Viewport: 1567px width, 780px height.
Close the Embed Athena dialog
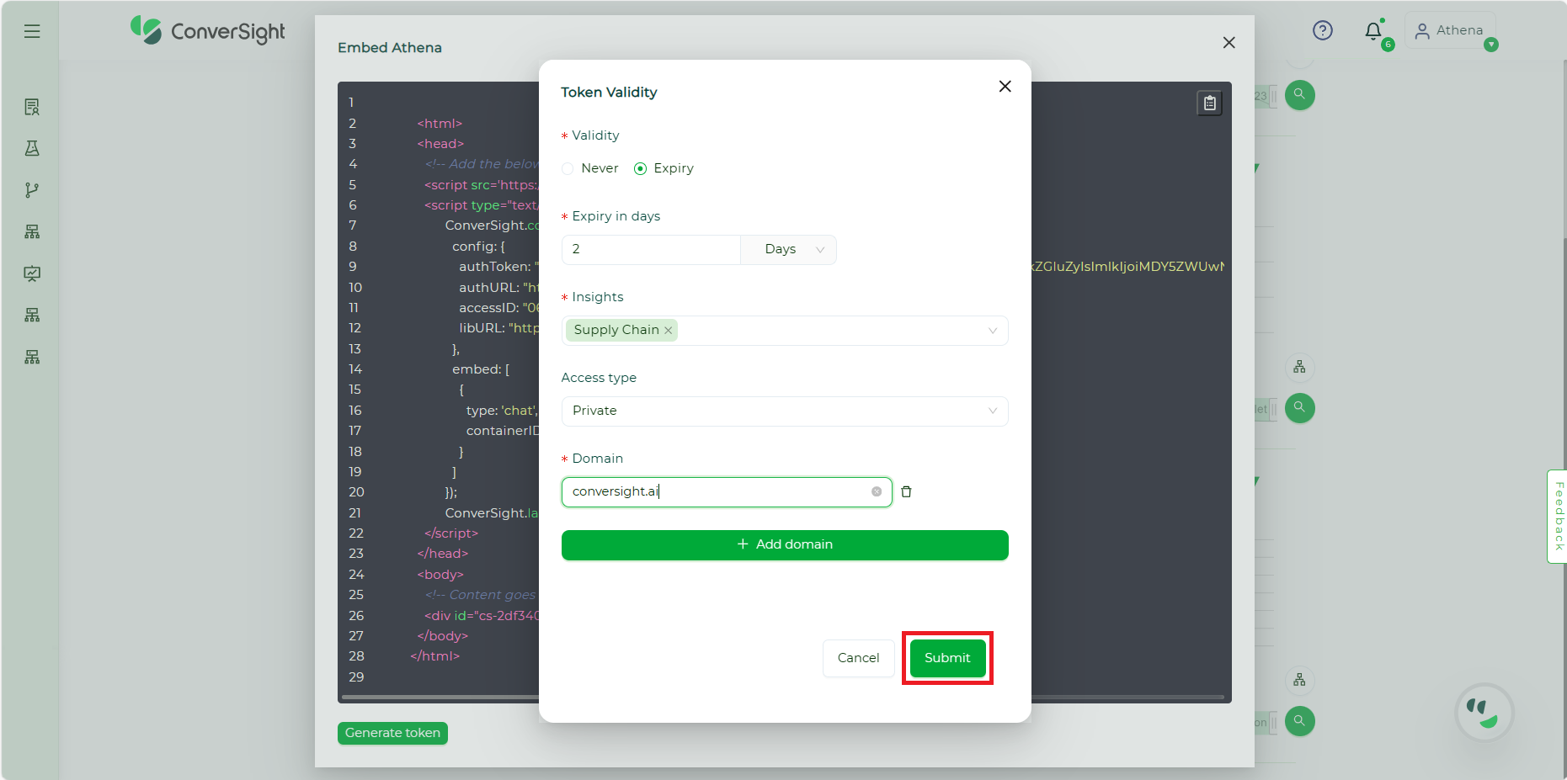pyautogui.click(x=1229, y=43)
